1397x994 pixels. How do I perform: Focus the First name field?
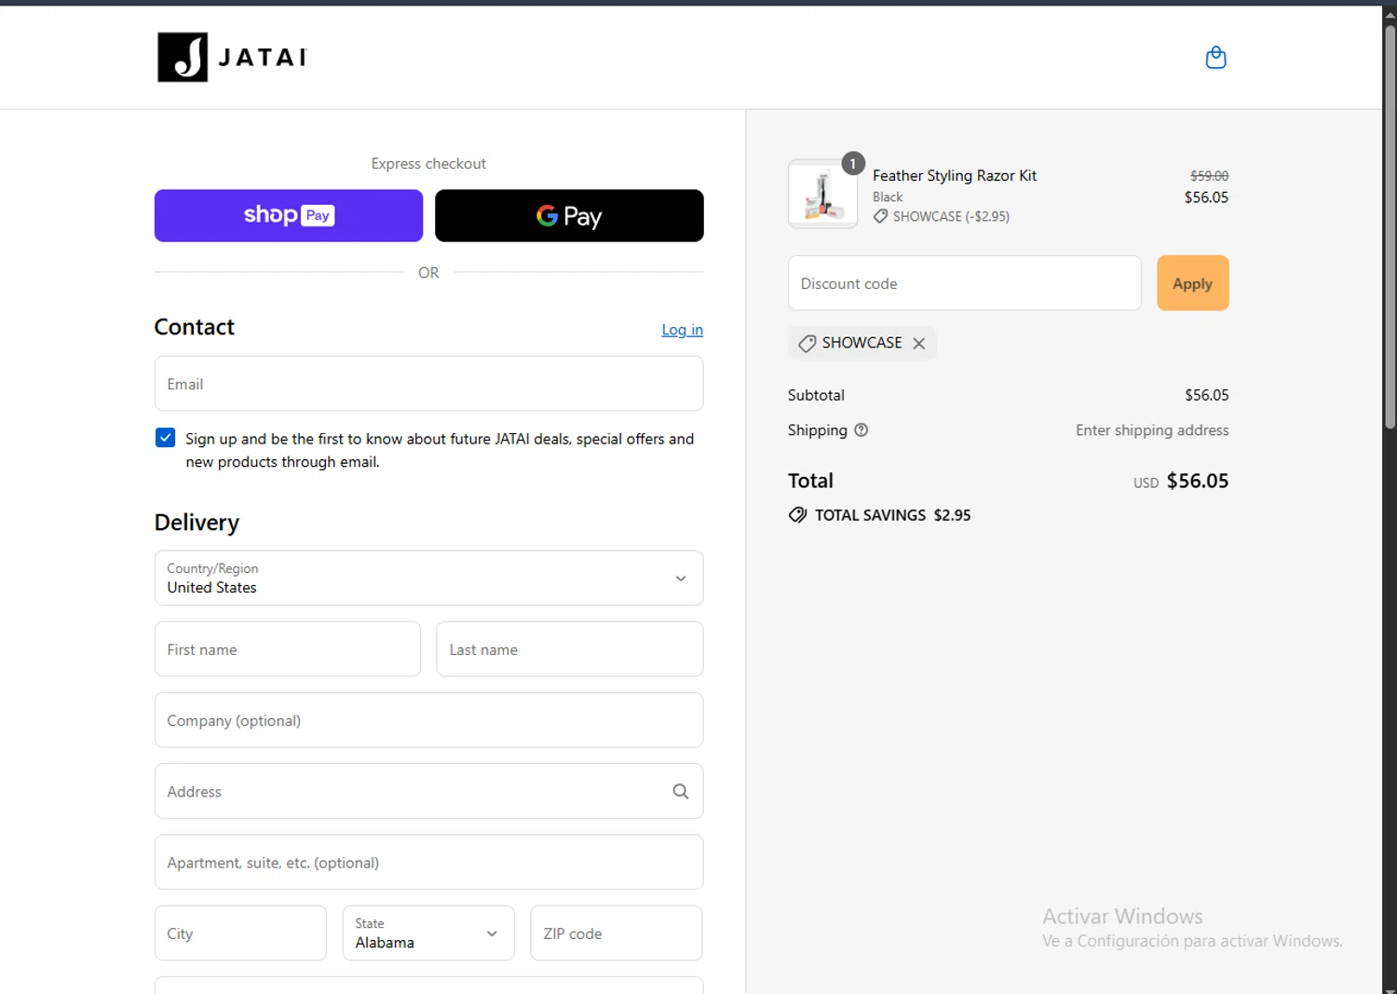[288, 649]
